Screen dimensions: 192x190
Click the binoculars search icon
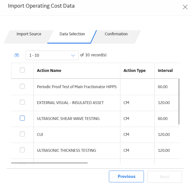click(x=17, y=55)
